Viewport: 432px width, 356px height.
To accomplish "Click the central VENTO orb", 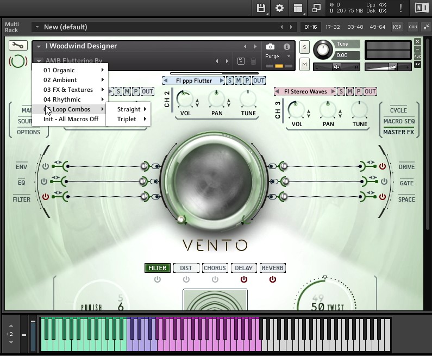I will (214, 180).
